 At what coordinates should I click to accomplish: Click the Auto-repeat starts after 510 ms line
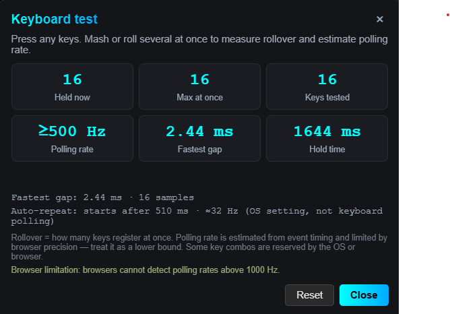click(197, 216)
